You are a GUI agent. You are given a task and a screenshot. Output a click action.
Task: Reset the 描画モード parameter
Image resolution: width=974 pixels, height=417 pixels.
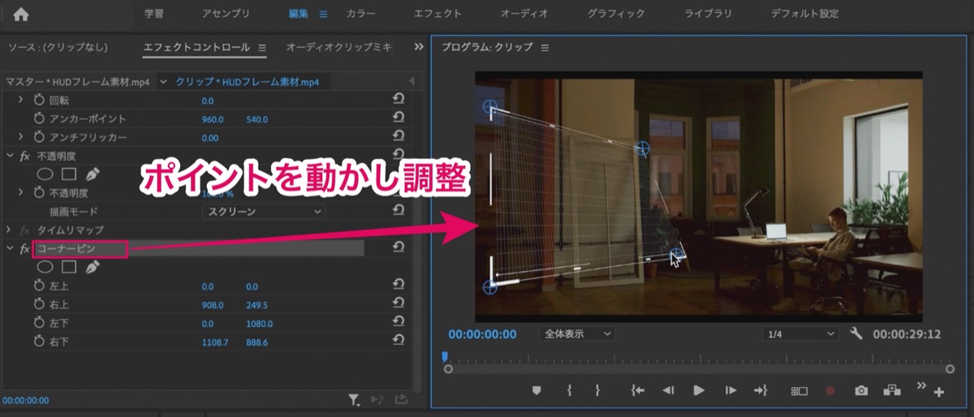click(399, 211)
